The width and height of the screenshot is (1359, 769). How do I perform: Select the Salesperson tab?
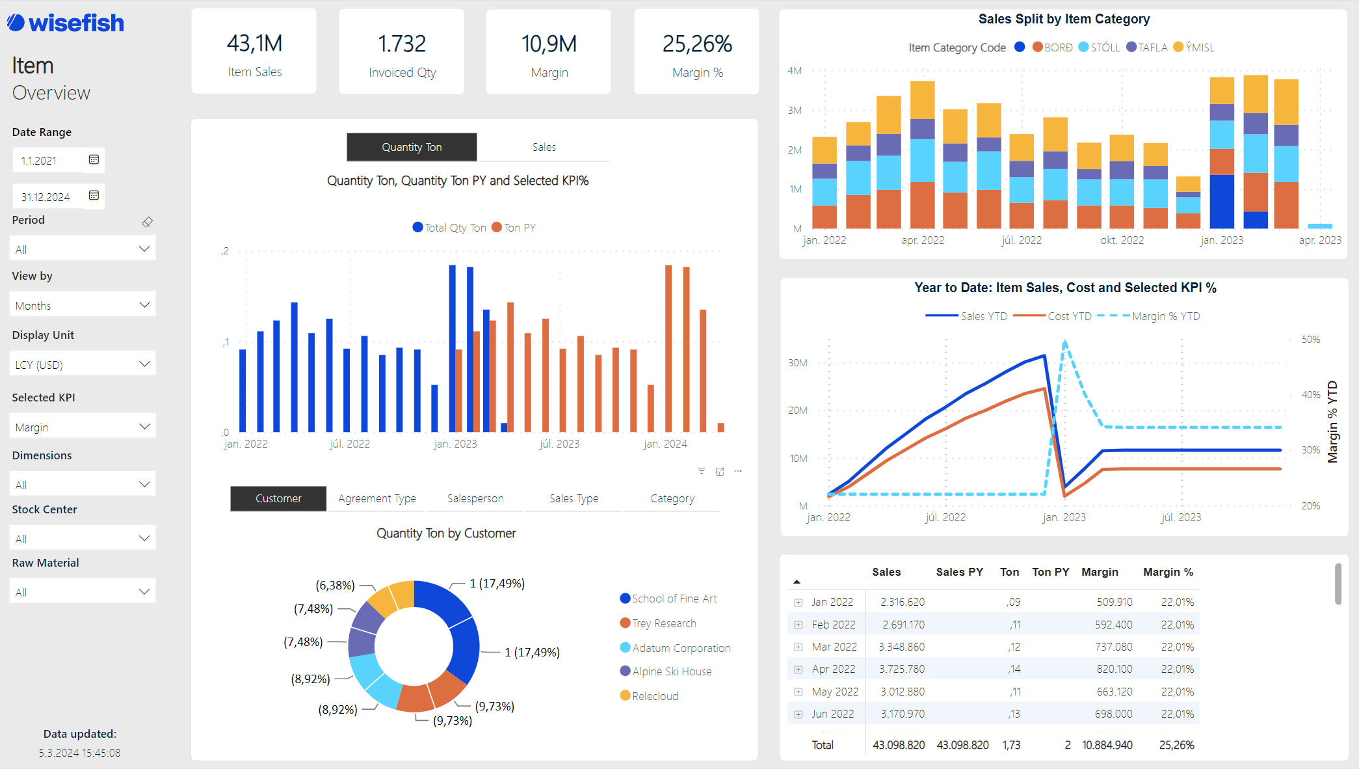coord(475,498)
